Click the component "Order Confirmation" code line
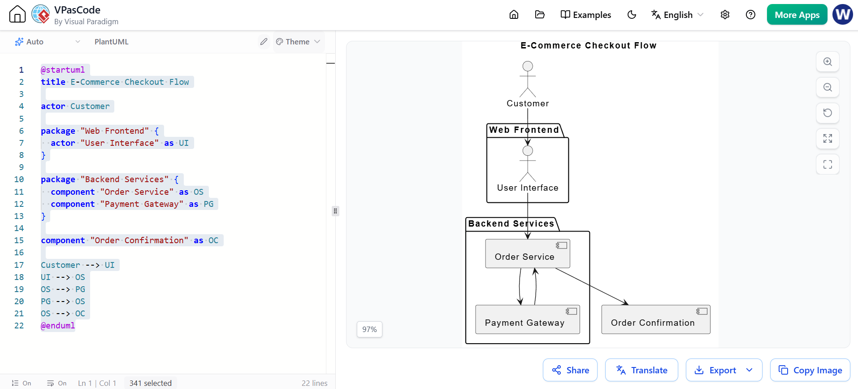The width and height of the screenshot is (858, 389). [x=130, y=240]
